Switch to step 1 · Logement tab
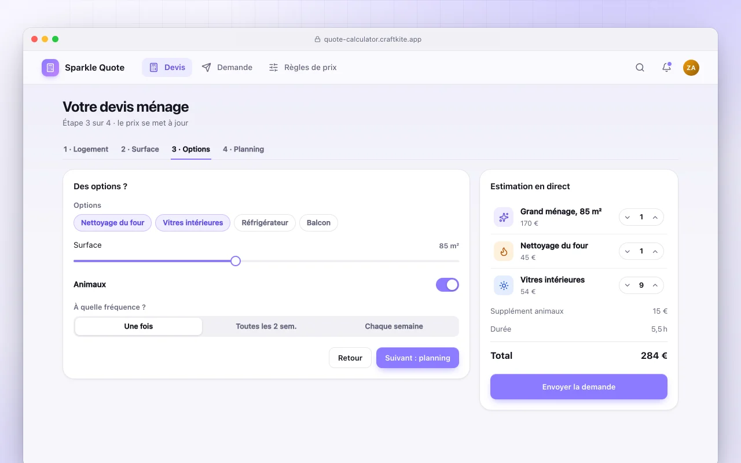The image size is (741, 463). 86,149
